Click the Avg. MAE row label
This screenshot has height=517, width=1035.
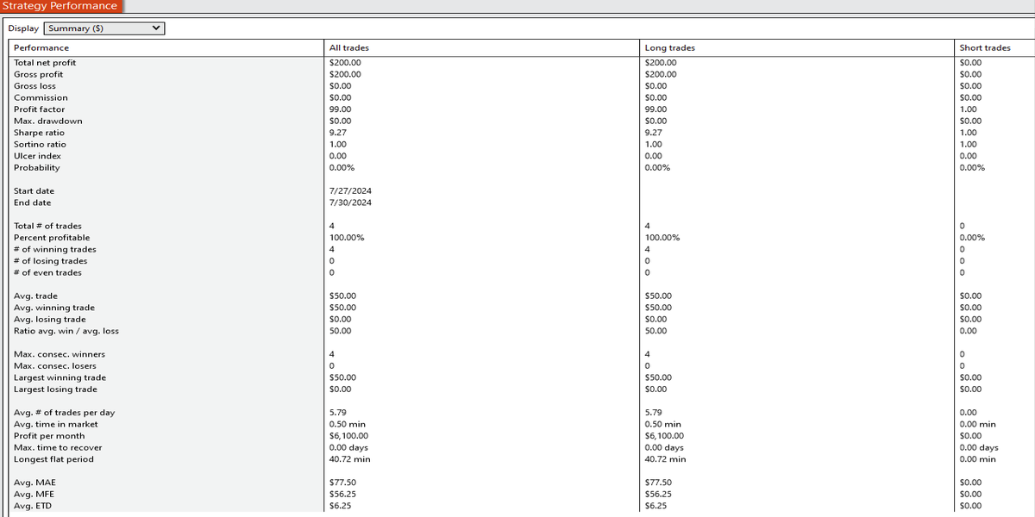click(x=34, y=483)
